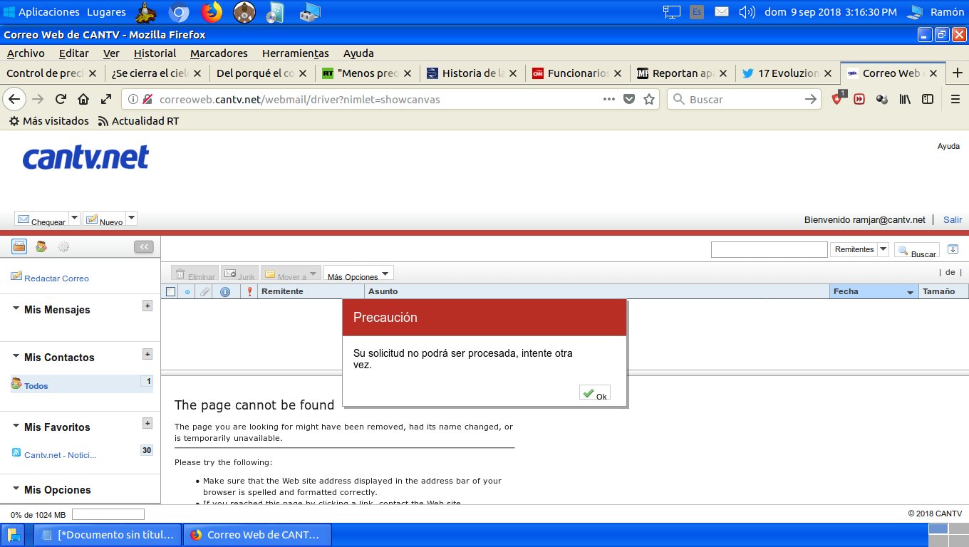Open the Marcadores menu
The image size is (969, 547).
[x=219, y=53]
